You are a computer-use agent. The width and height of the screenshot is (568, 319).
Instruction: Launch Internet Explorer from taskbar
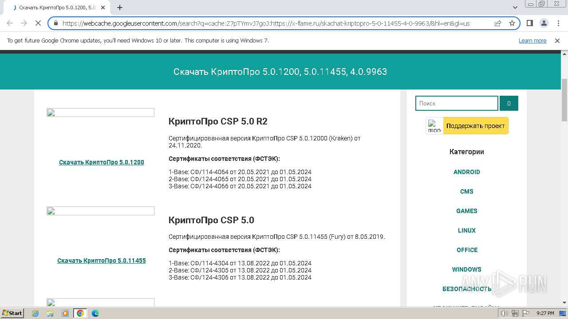[x=35, y=313]
